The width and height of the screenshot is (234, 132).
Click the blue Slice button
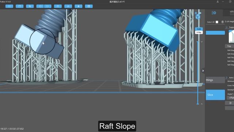(215, 95)
